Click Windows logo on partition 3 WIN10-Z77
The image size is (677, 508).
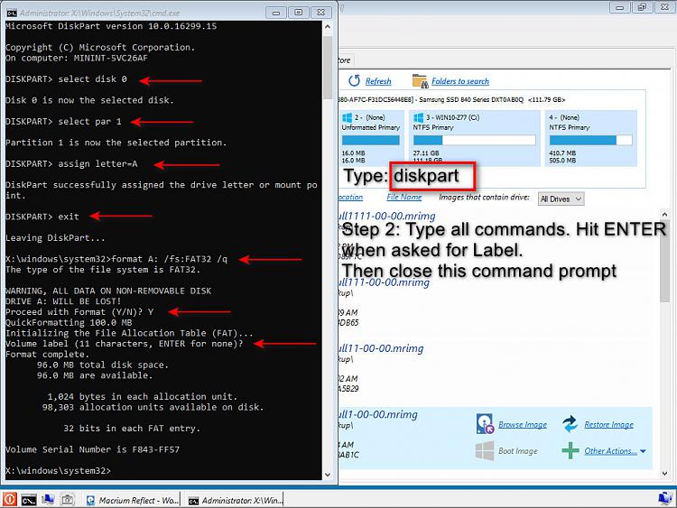click(x=418, y=117)
